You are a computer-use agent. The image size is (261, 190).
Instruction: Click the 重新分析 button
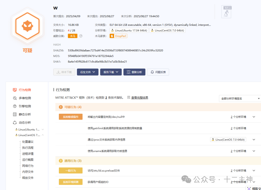[x=134, y=72]
